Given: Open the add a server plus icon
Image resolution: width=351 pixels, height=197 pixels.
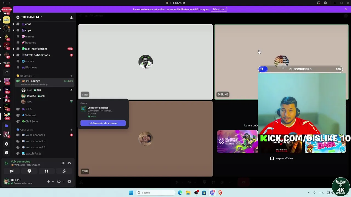Looking at the screenshot, I should pyautogui.click(x=7, y=144).
